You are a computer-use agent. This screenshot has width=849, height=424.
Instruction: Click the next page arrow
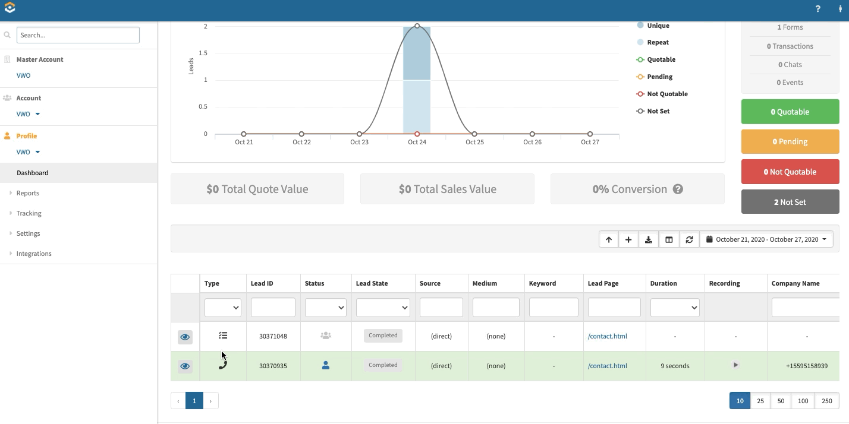210,401
